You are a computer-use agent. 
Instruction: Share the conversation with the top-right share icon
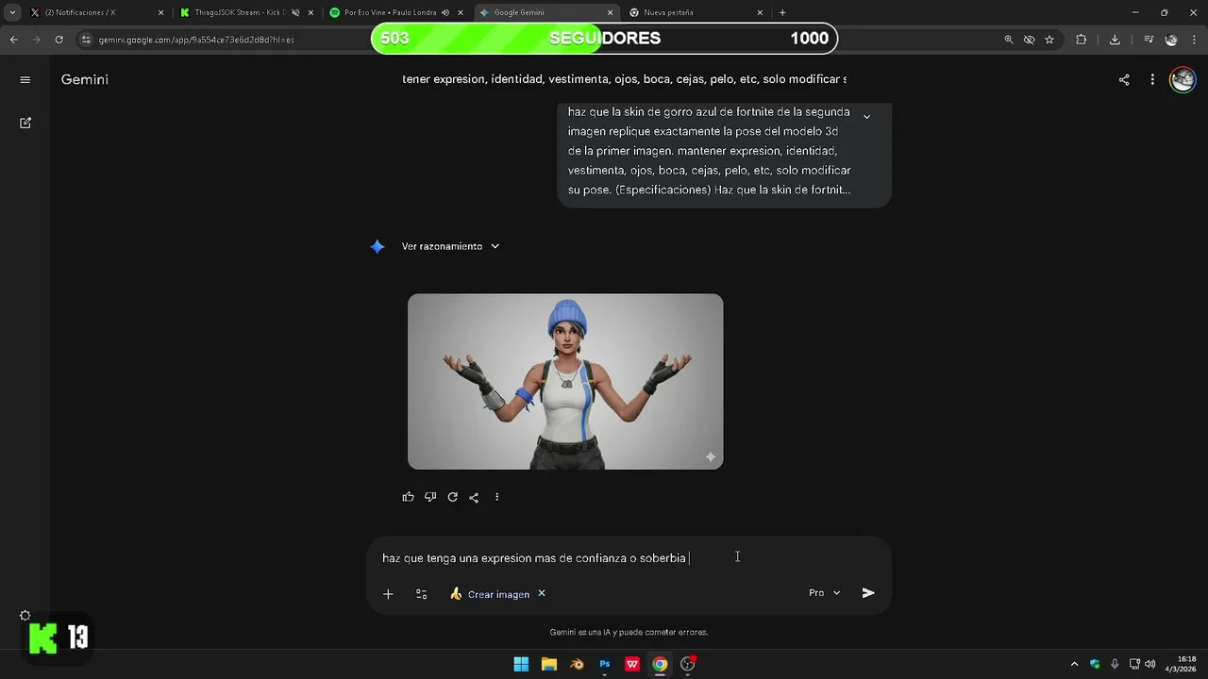(1124, 79)
